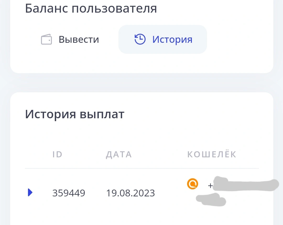Click the Баланс пользователя heading
Viewport: 283px width, 225px height.
[x=91, y=8]
